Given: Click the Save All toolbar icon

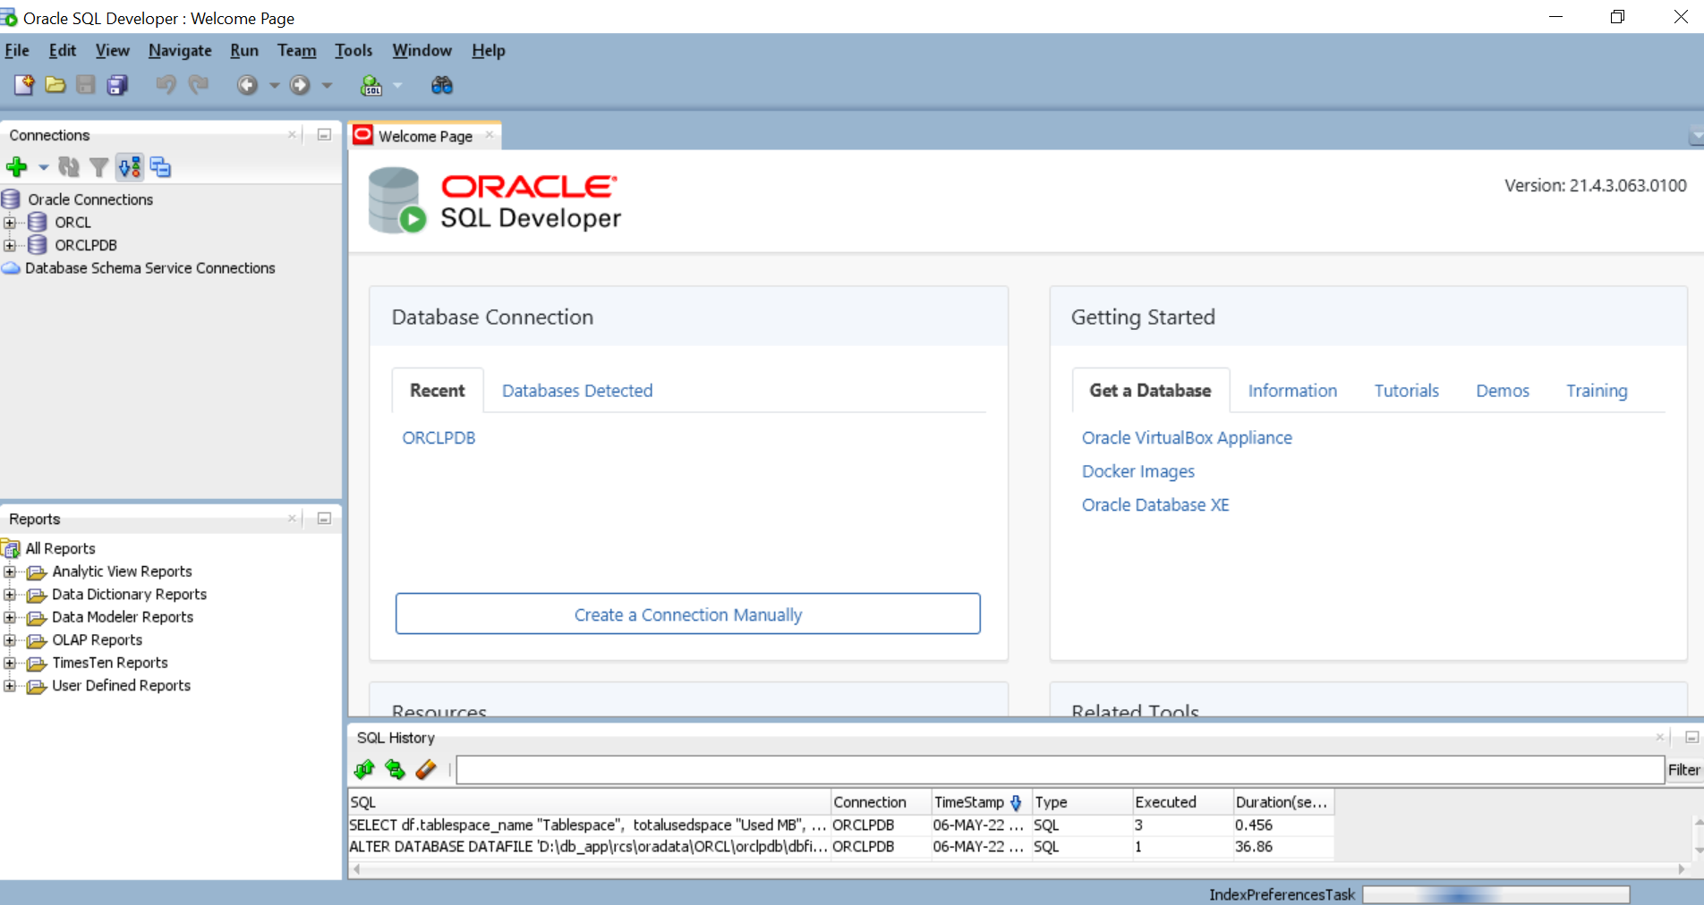Looking at the screenshot, I should (117, 85).
